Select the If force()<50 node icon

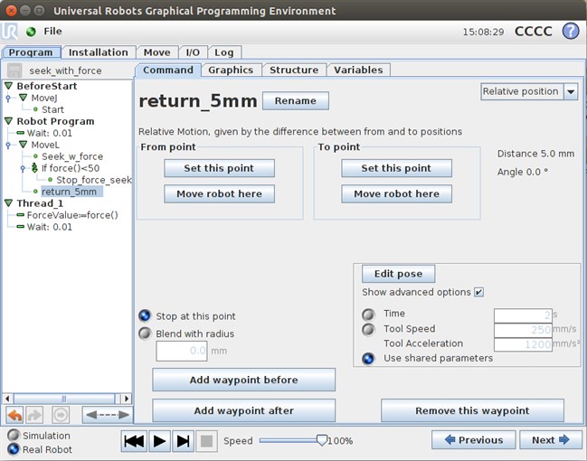click(34, 168)
